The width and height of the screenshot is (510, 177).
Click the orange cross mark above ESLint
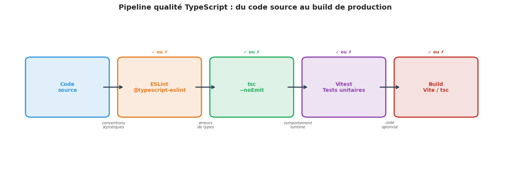(x=166, y=52)
